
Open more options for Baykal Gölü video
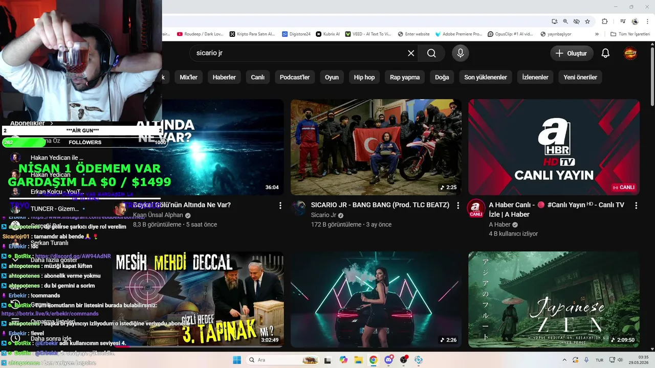(280, 205)
